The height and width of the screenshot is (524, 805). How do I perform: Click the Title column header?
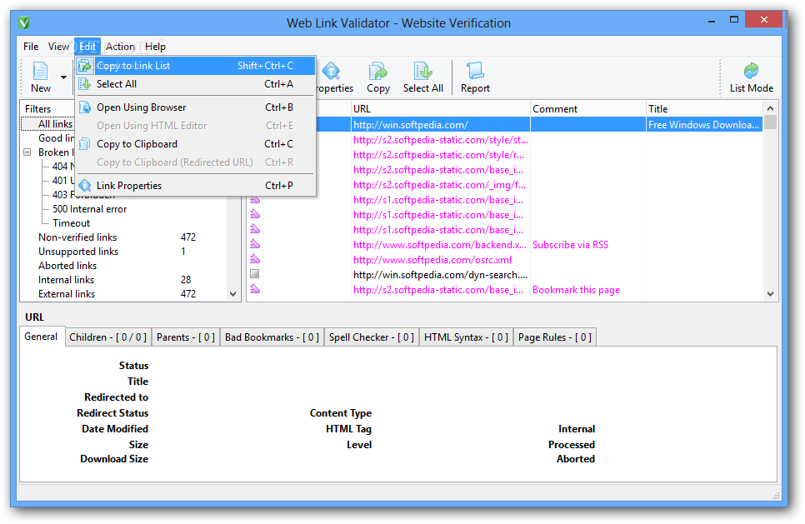click(704, 109)
